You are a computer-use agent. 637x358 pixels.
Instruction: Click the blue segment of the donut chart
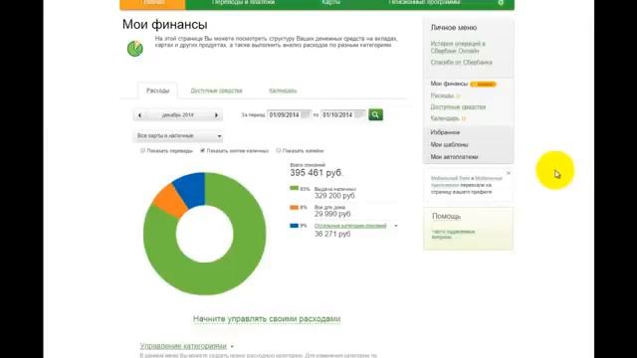click(x=192, y=189)
